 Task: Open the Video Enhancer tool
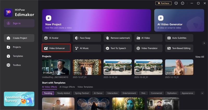56,48
